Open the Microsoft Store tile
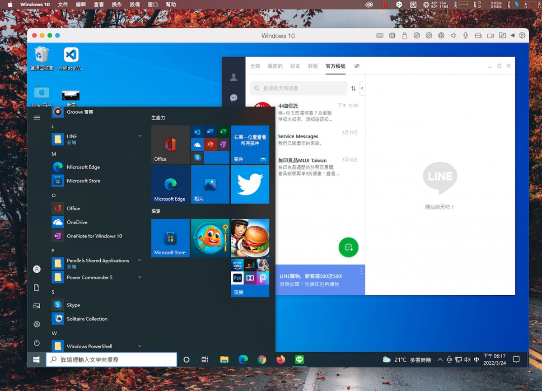The width and height of the screenshot is (542, 391). point(170,238)
